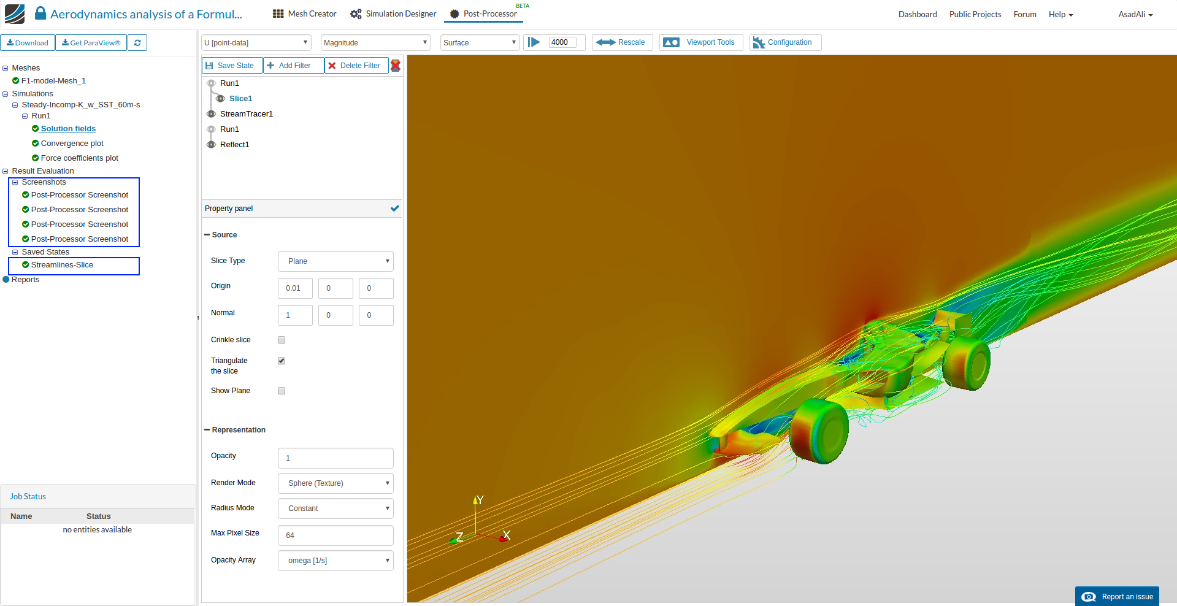Click the Origin X field showing 0.01

[x=295, y=288]
